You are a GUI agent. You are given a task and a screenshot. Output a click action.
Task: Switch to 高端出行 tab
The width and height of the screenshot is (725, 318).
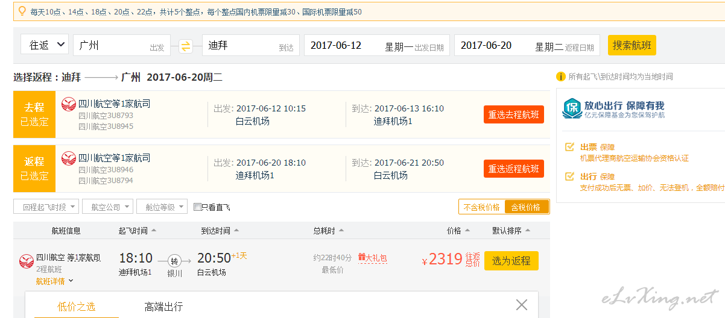pyautogui.click(x=163, y=307)
